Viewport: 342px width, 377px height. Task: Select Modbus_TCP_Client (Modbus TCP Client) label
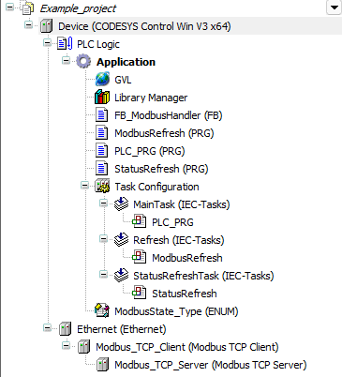[x=187, y=347]
